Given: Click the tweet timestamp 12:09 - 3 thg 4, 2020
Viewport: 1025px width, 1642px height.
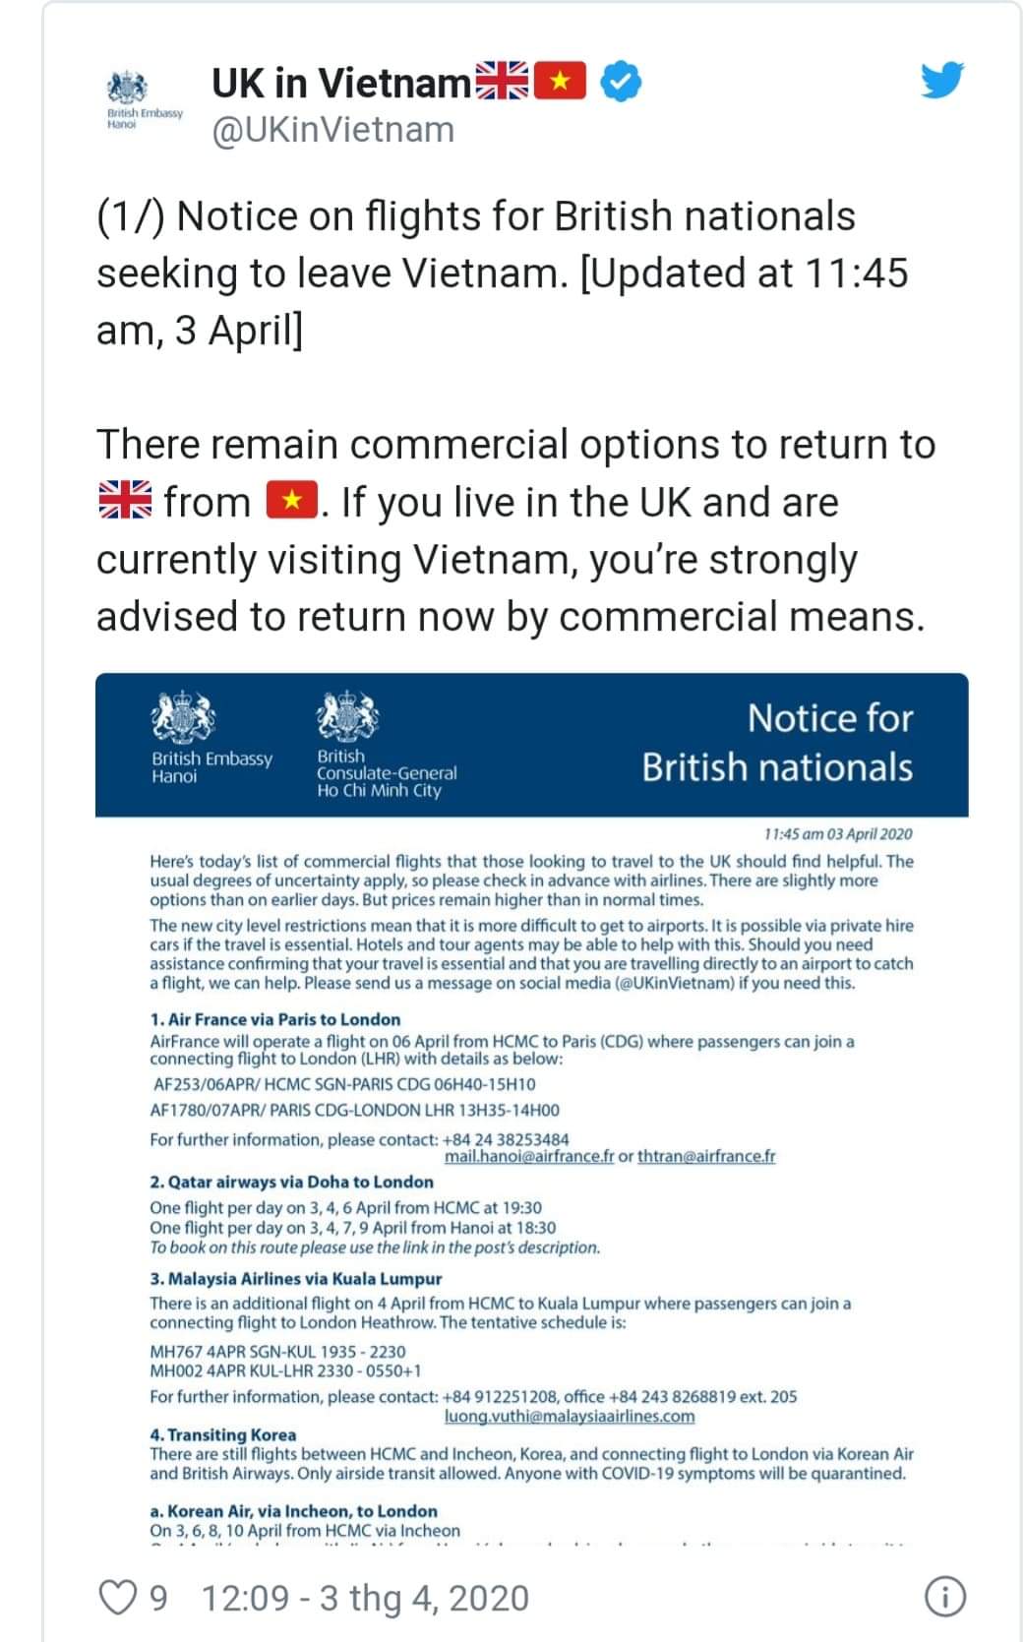Looking at the screenshot, I should point(365,1598).
